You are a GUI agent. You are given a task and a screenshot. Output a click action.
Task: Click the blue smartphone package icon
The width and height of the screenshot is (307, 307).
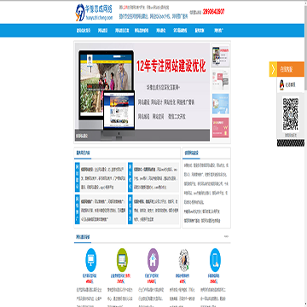click(215, 260)
